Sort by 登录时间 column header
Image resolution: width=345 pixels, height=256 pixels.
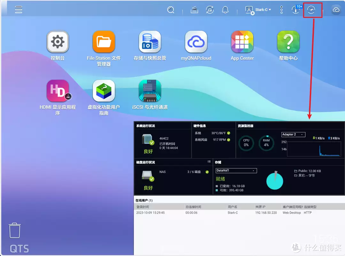142,207
